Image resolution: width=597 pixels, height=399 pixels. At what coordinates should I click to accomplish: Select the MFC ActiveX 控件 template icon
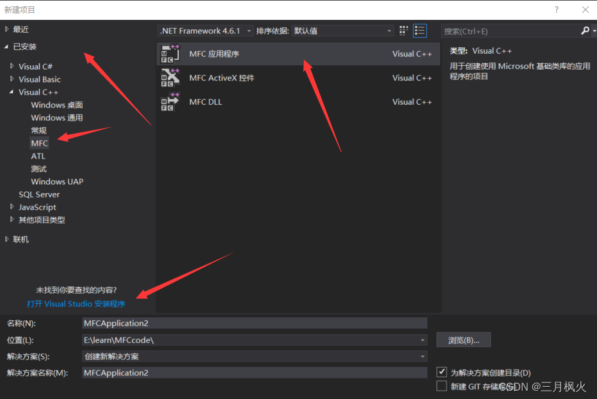[170, 77]
